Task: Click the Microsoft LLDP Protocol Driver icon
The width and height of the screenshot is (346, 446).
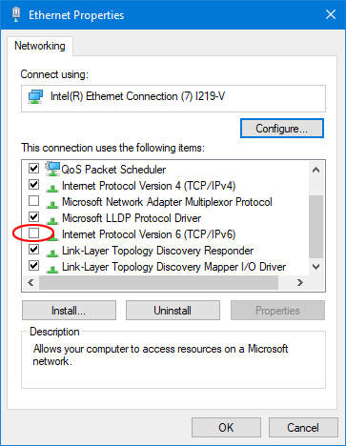Action: (52, 221)
